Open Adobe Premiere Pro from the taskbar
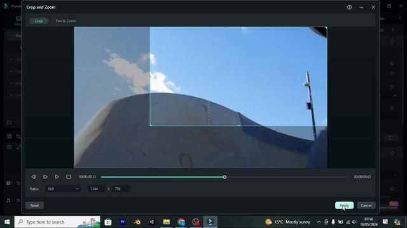407x228 pixels. point(123,222)
